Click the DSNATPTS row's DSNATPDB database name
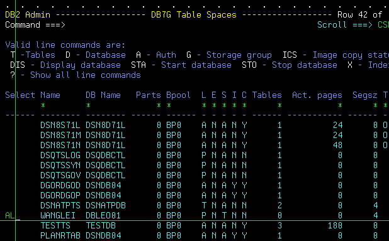This screenshot has height=241, width=389. click(x=106, y=206)
